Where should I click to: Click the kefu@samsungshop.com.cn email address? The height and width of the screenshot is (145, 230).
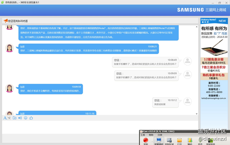tap(214, 98)
